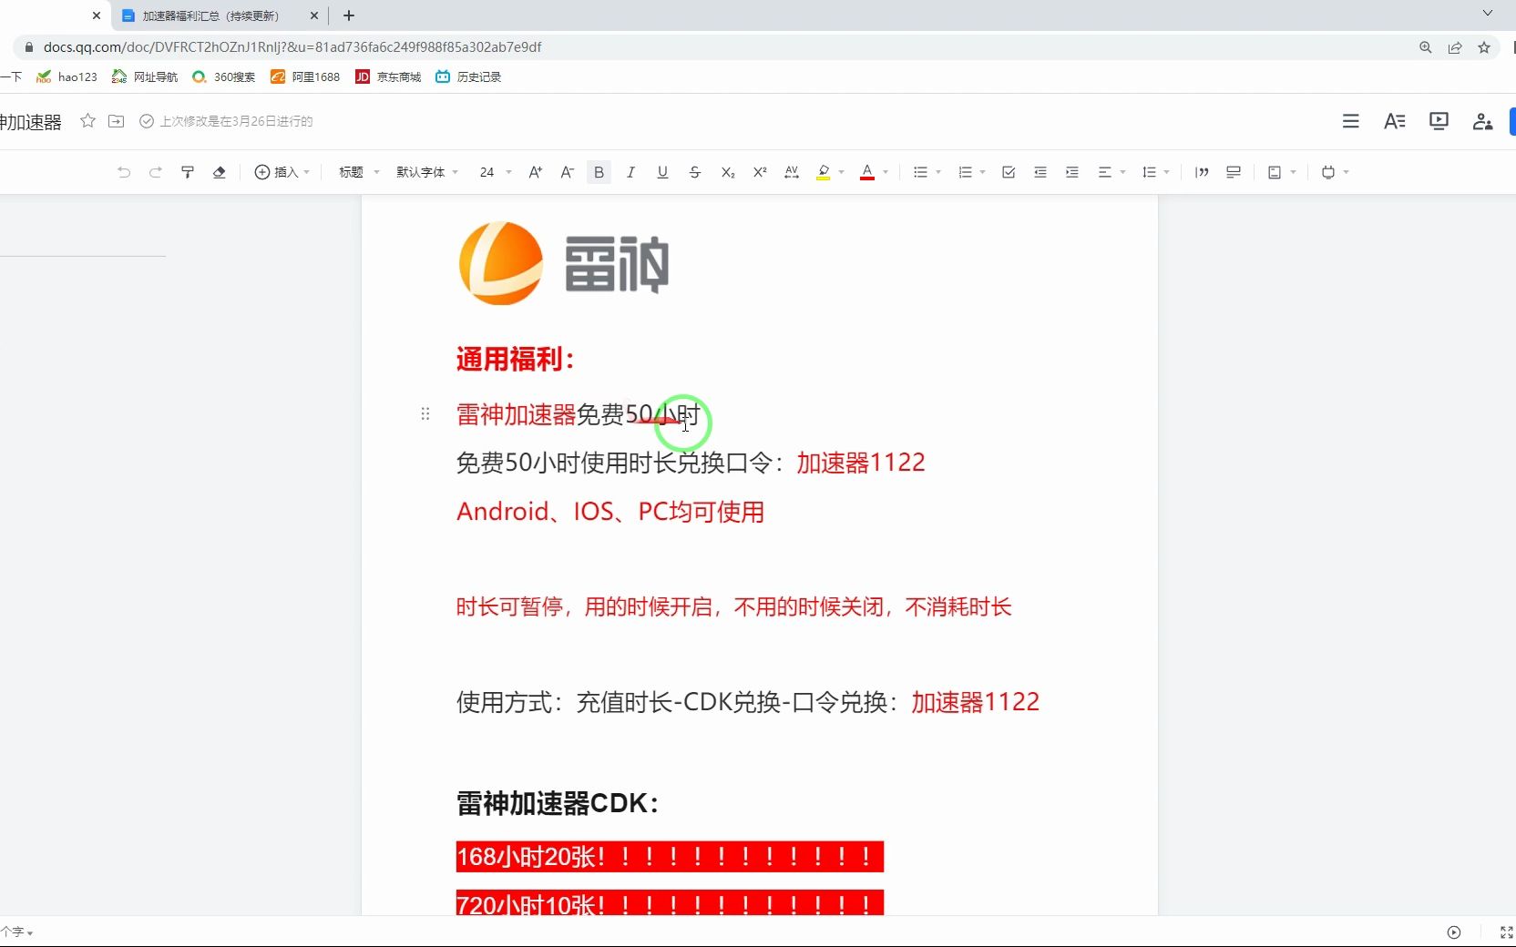Enter fullscreen with bottom-right expand icon

pos(1506,932)
